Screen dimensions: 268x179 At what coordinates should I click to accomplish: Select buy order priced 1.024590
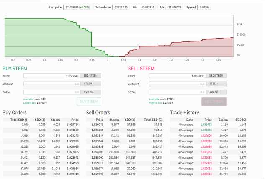[41, 163]
